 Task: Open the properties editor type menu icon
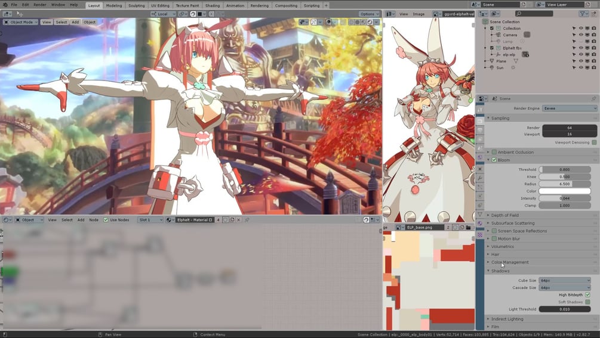(482, 98)
